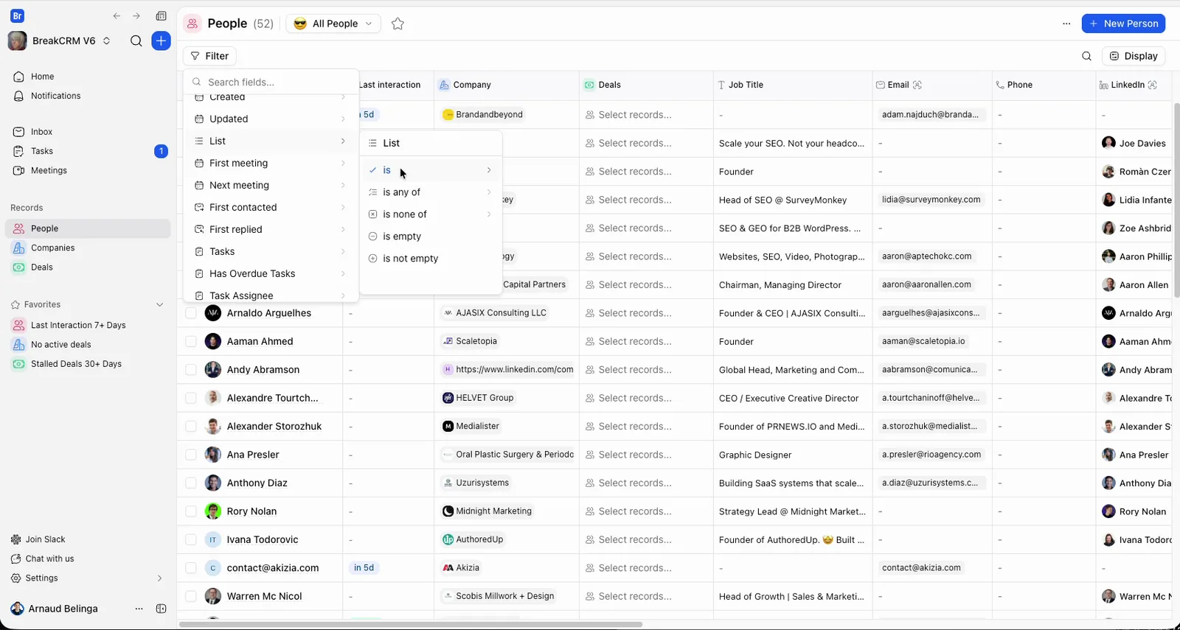
Task: Open the Display options button
Action: (x=1134, y=56)
